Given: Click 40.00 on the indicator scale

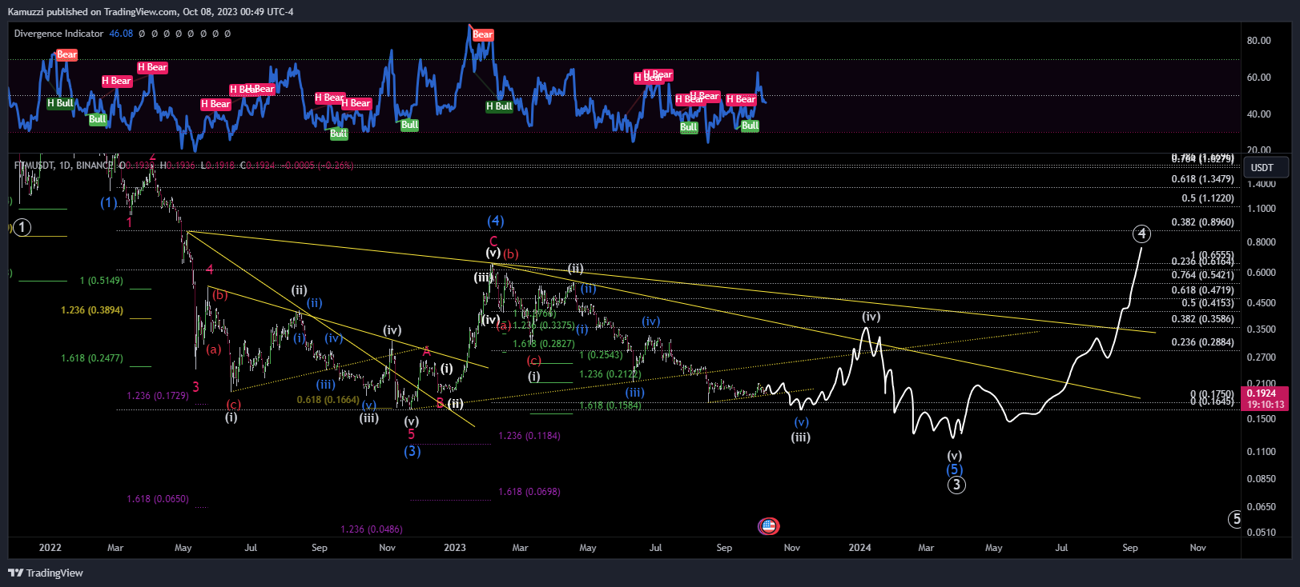Looking at the screenshot, I should tap(1259, 114).
